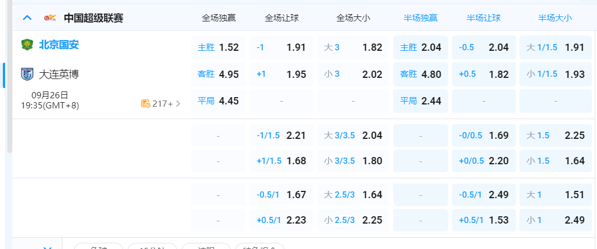Select half-time 平局 odds 2.44
The height and width of the screenshot is (249, 597).
(x=420, y=101)
